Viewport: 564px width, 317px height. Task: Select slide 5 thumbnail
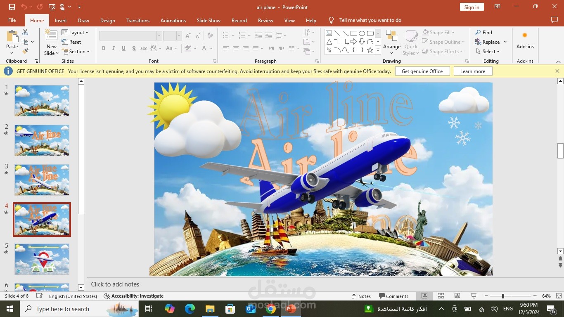tap(42, 259)
